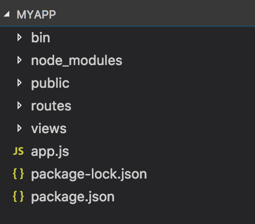The width and height of the screenshot is (255, 224).
Task: Select the routes folder name
Action: [51, 106]
